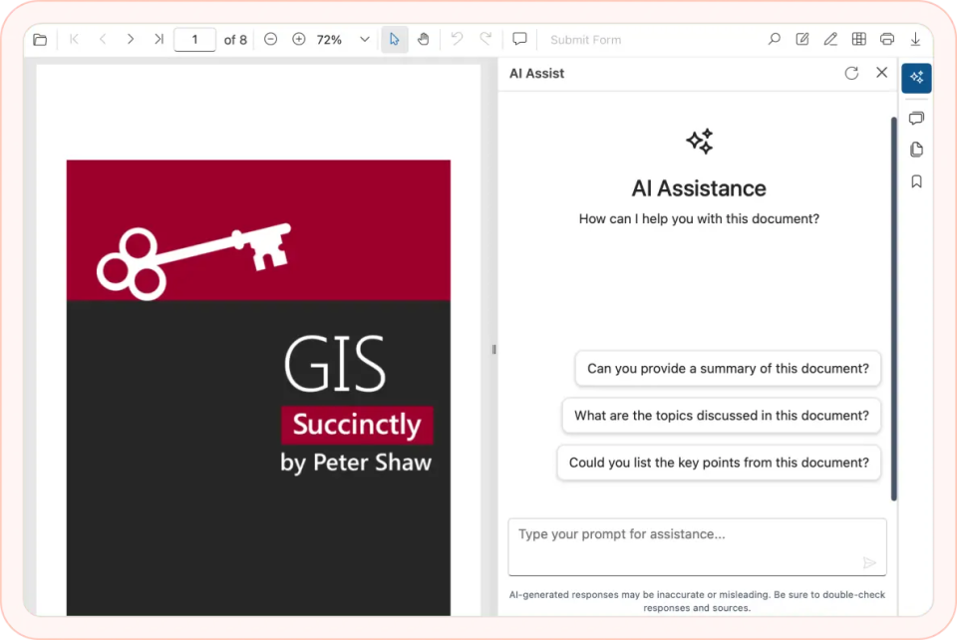Image resolution: width=957 pixels, height=640 pixels.
Task: Click the prompt input field in AI Assist
Action: (698, 539)
